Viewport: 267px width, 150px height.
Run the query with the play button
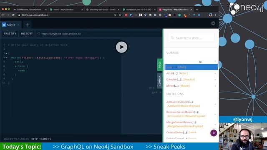pos(121,47)
